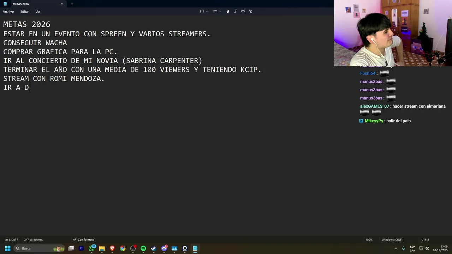Viewport: 452px width, 254px height.
Task: Open the H1 heading style dropdown
Action: click(x=204, y=11)
